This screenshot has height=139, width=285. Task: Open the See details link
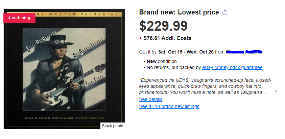point(151,99)
